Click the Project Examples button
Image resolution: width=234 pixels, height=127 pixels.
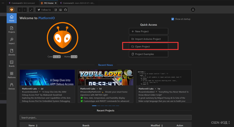[149, 54]
